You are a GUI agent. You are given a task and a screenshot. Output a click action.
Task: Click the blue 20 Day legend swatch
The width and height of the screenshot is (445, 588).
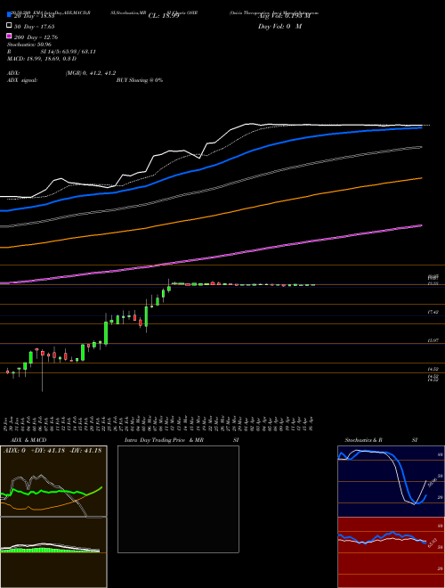[x=10, y=14]
